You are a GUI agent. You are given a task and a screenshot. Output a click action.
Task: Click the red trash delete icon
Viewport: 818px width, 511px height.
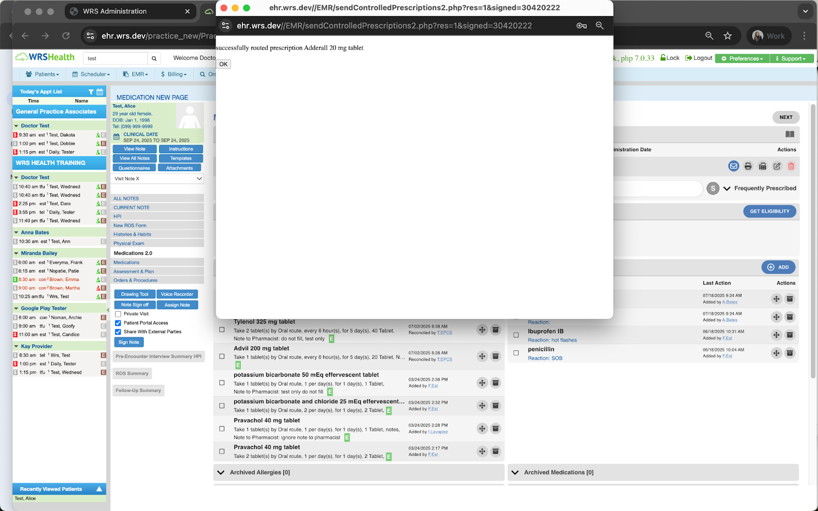pyautogui.click(x=791, y=166)
